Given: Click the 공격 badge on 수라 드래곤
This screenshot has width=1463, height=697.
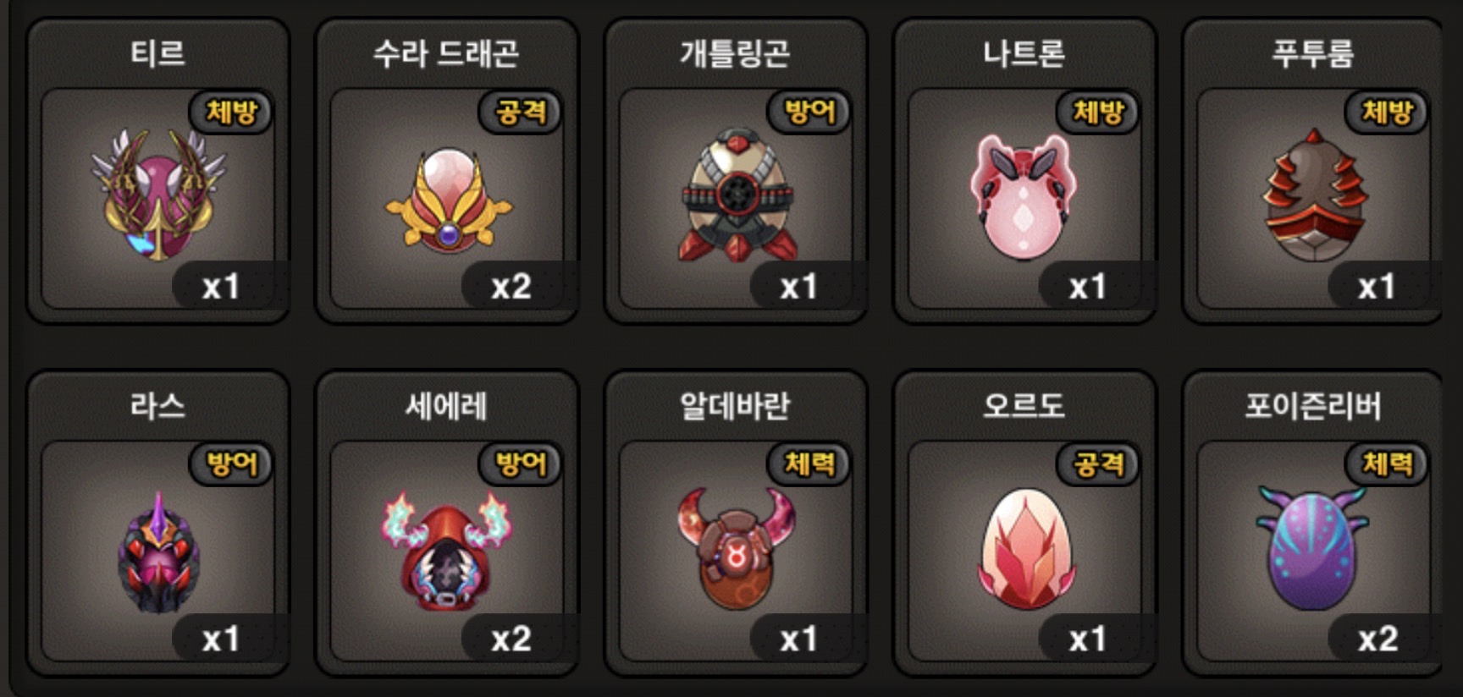Looking at the screenshot, I should click(521, 112).
